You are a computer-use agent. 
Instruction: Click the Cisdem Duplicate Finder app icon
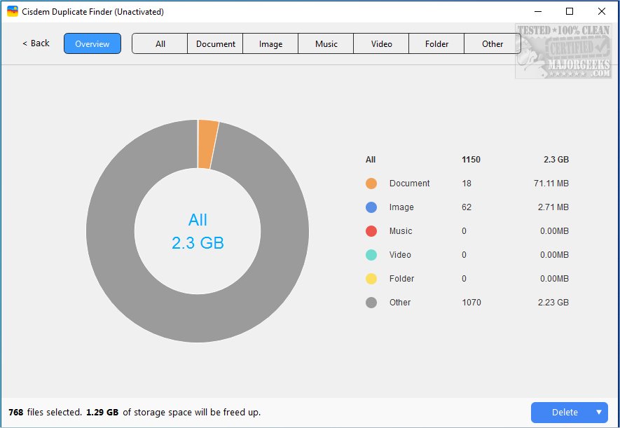[12, 11]
